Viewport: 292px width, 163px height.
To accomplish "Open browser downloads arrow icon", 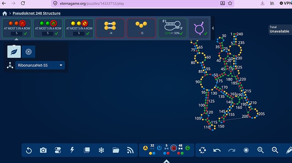I will tap(262, 3).
